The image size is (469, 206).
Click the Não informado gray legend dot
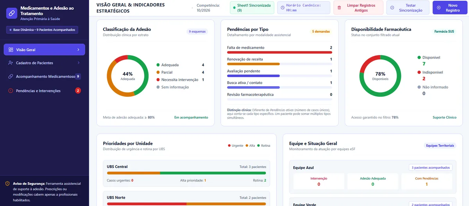pos(419,87)
